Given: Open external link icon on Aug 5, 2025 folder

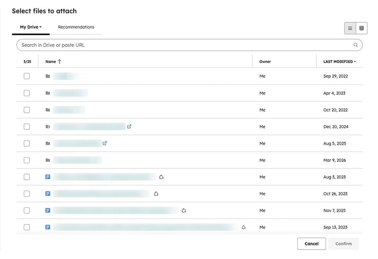Looking at the screenshot, I should tap(104, 143).
